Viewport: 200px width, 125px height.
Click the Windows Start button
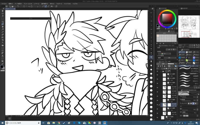pyautogui.click(x=2, y=123)
